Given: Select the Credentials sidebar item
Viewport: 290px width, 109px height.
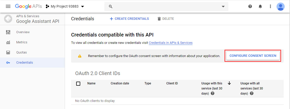Looking at the screenshot, I should click(x=32, y=63).
